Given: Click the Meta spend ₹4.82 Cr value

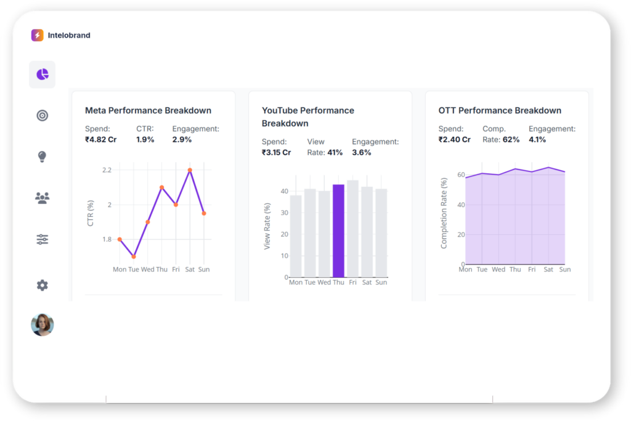Looking at the screenshot, I should [x=101, y=139].
